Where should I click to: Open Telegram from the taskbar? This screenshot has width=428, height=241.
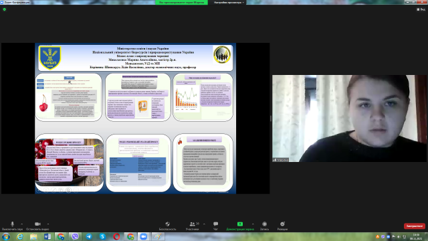[x=89, y=236]
